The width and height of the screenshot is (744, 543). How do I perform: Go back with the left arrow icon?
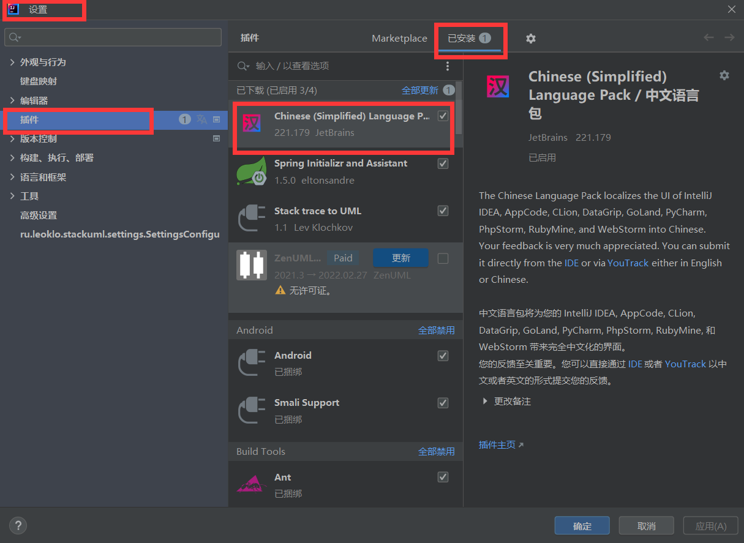click(708, 38)
